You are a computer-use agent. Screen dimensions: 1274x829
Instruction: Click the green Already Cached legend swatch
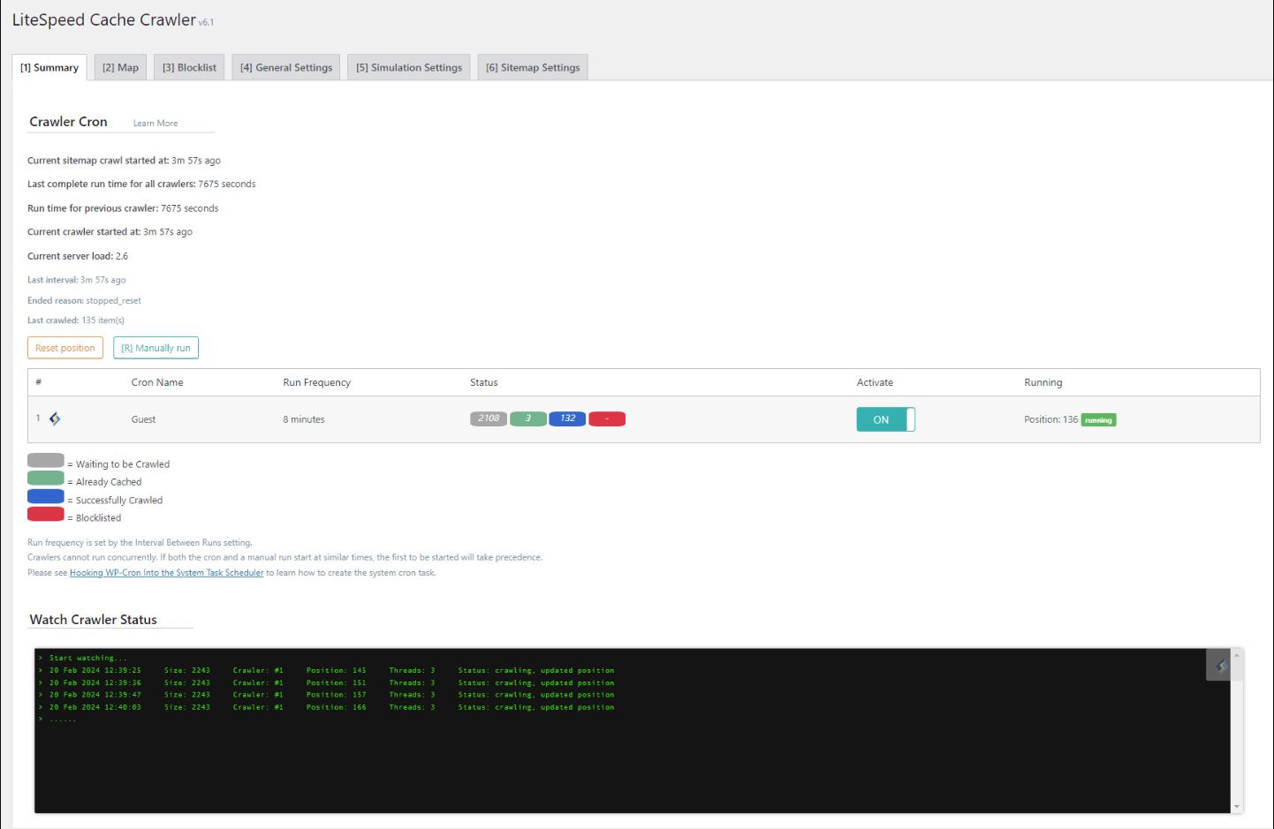pyautogui.click(x=46, y=479)
